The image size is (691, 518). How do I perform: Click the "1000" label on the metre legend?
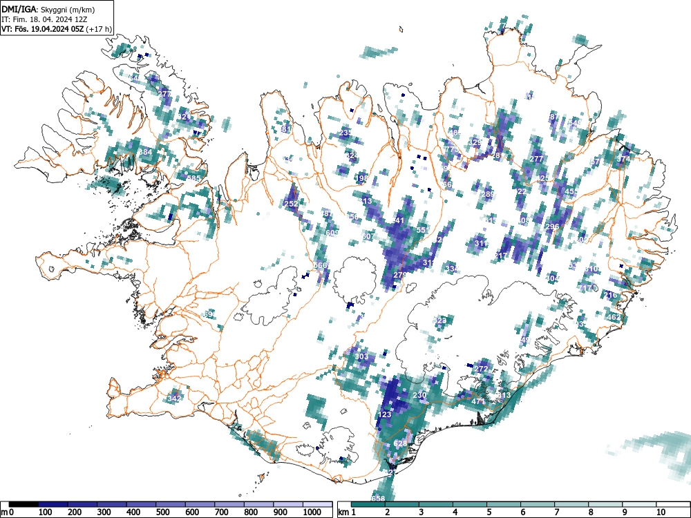click(312, 512)
